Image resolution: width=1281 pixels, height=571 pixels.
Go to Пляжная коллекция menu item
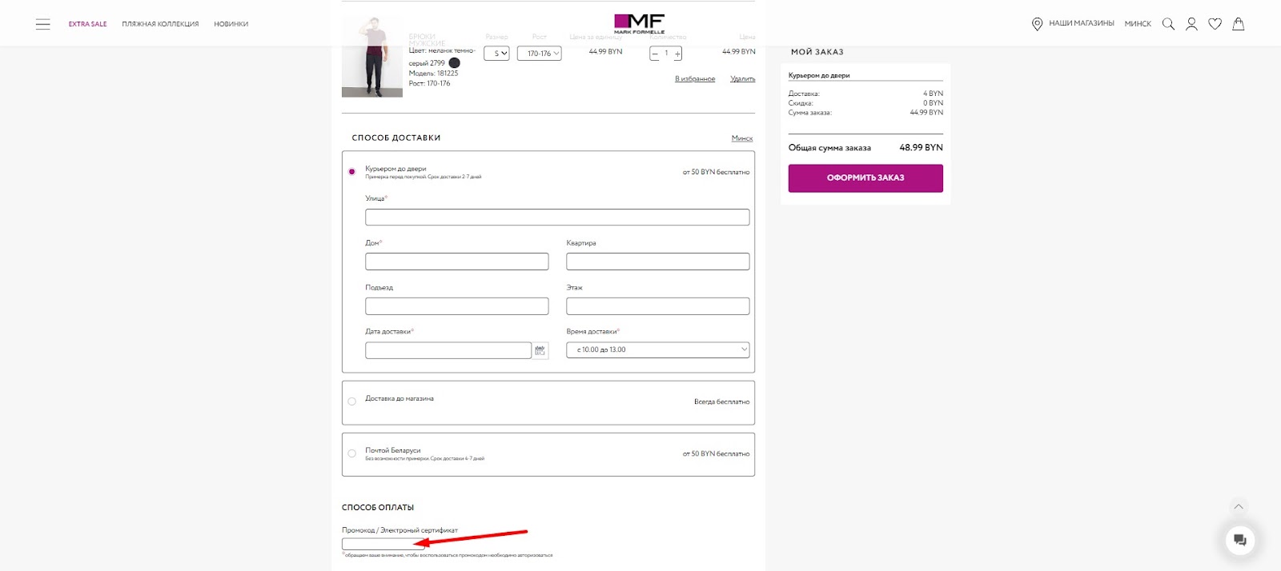tap(160, 24)
